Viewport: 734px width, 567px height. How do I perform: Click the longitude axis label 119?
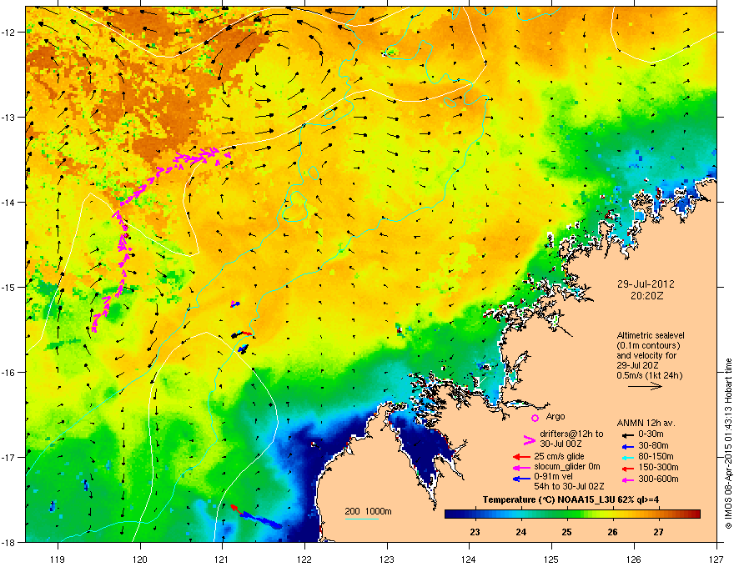58,559
